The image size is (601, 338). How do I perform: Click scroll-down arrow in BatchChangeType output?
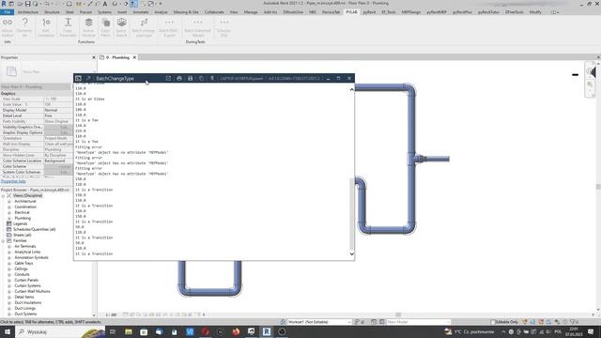coord(351,254)
